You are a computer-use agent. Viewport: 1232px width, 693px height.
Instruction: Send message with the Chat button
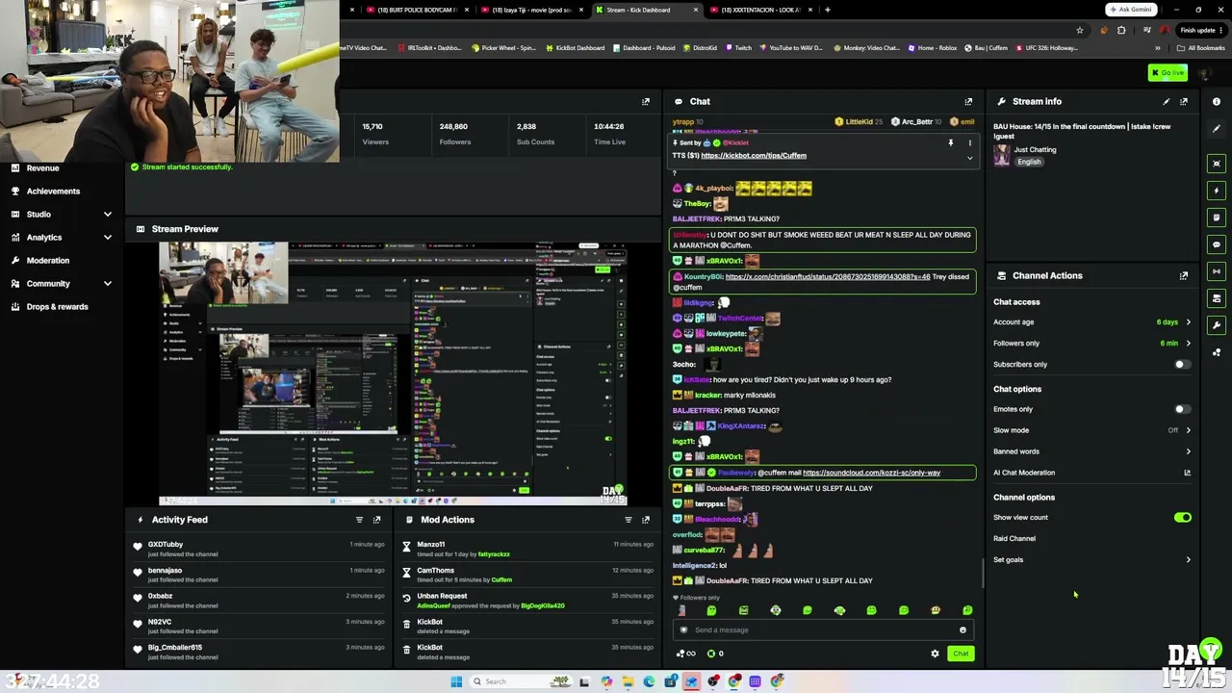click(x=961, y=654)
